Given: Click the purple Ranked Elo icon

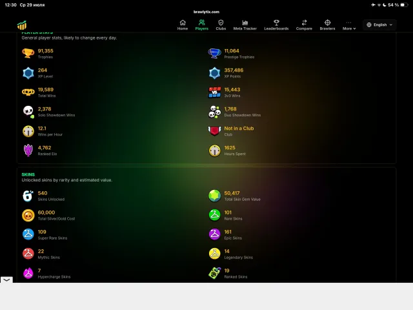Looking at the screenshot, I should pyautogui.click(x=28, y=150).
